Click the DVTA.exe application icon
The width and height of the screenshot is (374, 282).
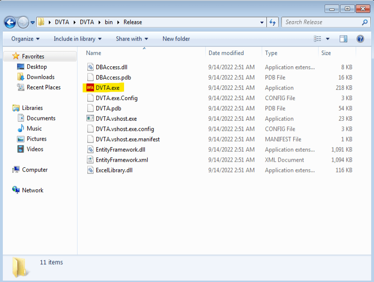[91, 88]
